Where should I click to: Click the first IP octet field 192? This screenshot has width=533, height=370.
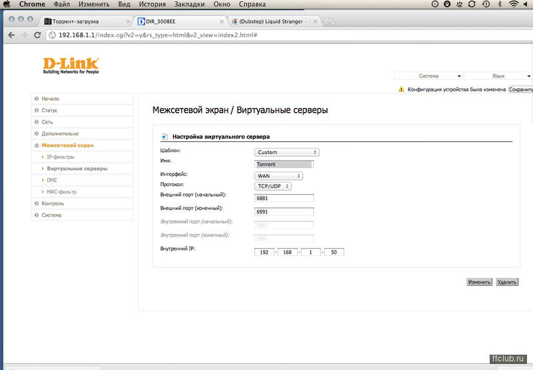point(264,252)
